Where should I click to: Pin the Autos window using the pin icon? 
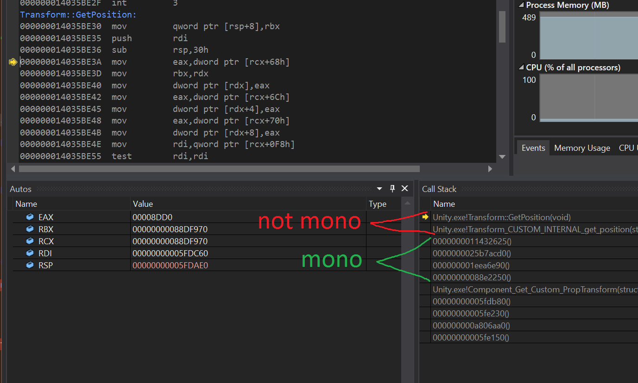click(x=392, y=188)
